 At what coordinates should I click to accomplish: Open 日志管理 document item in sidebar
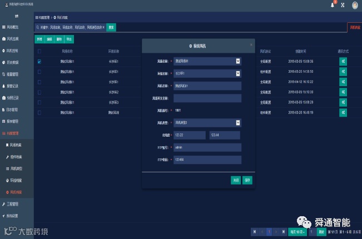click(x=10, y=109)
